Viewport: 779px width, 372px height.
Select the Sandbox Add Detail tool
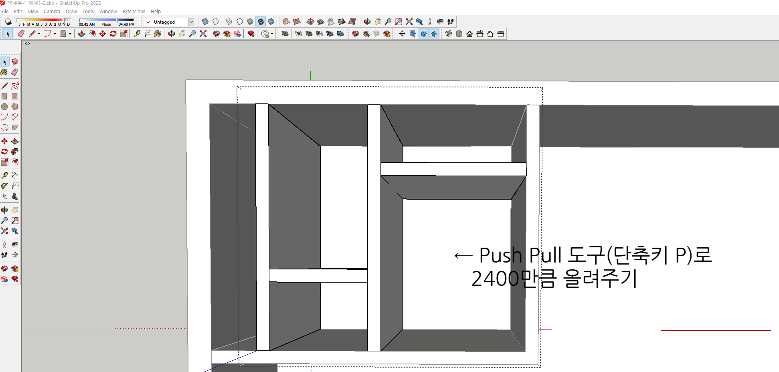(x=342, y=22)
